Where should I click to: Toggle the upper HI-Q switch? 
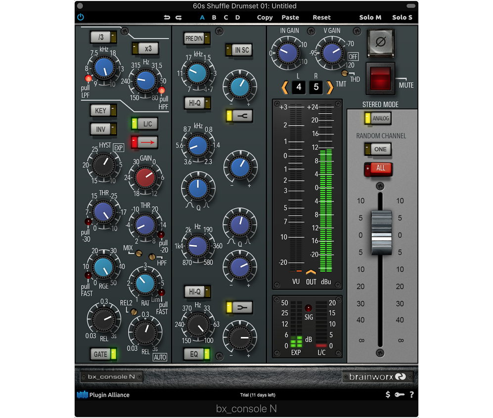coord(197,103)
